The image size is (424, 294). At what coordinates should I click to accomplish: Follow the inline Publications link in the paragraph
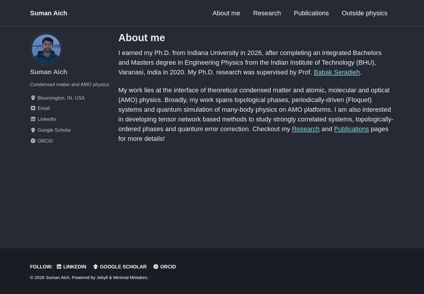pos(351,129)
